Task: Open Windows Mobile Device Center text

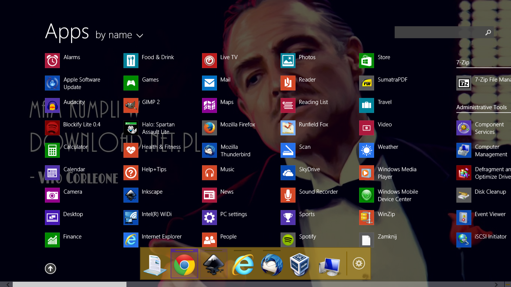Action: [x=398, y=195]
